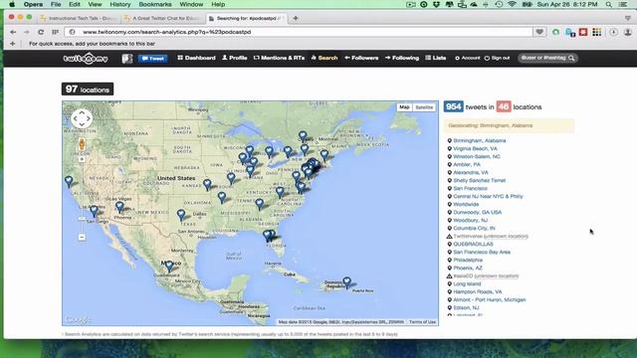Select Central NJ Near NYC & Philly

(488, 196)
